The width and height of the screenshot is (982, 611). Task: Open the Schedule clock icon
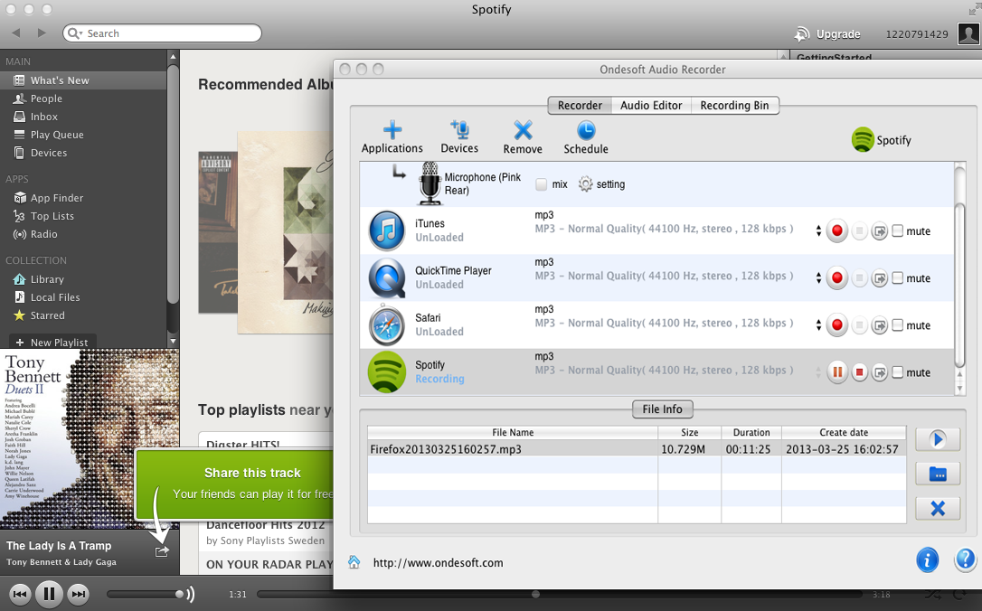pos(586,137)
